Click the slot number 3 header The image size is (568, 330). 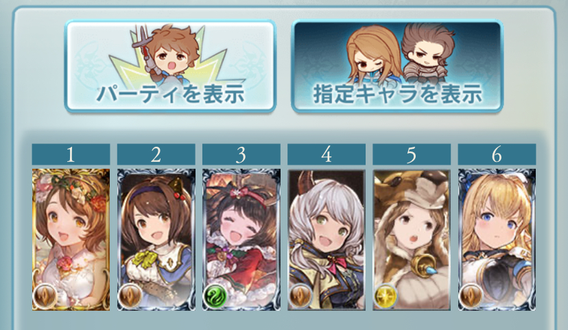click(x=241, y=154)
